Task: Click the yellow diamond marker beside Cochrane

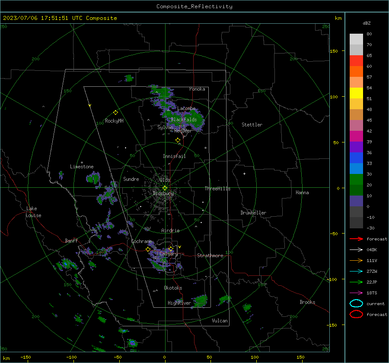Action: point(148,249)
